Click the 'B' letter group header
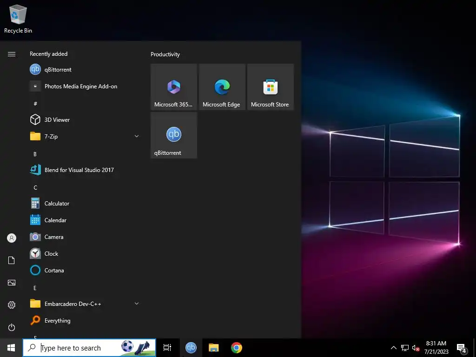 (35, 154)
